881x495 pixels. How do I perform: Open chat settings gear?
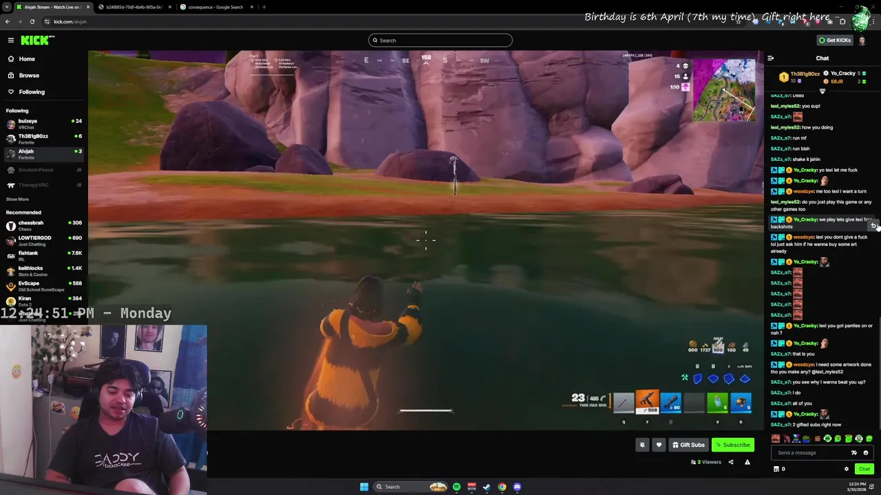coord(847,469)
